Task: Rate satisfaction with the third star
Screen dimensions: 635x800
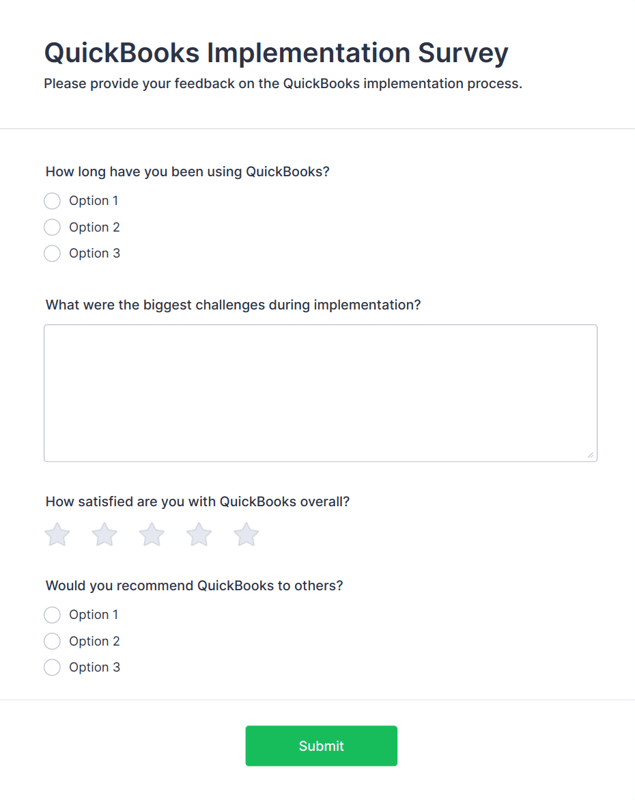Action: coord(152,534)
